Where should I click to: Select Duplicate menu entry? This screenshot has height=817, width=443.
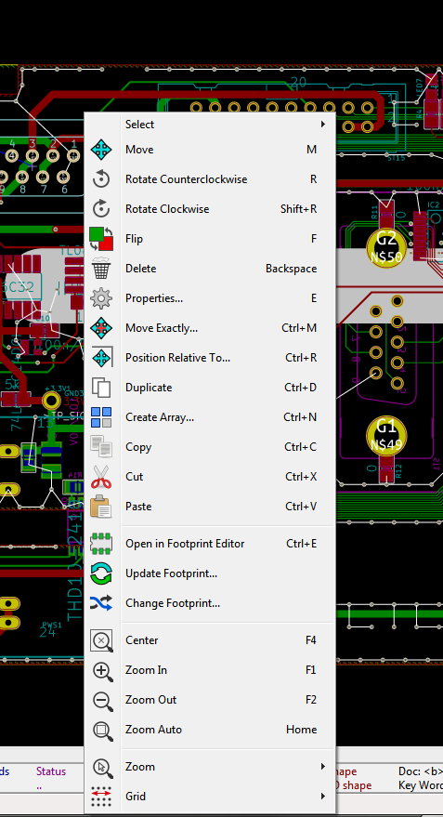tap(210, 388)
